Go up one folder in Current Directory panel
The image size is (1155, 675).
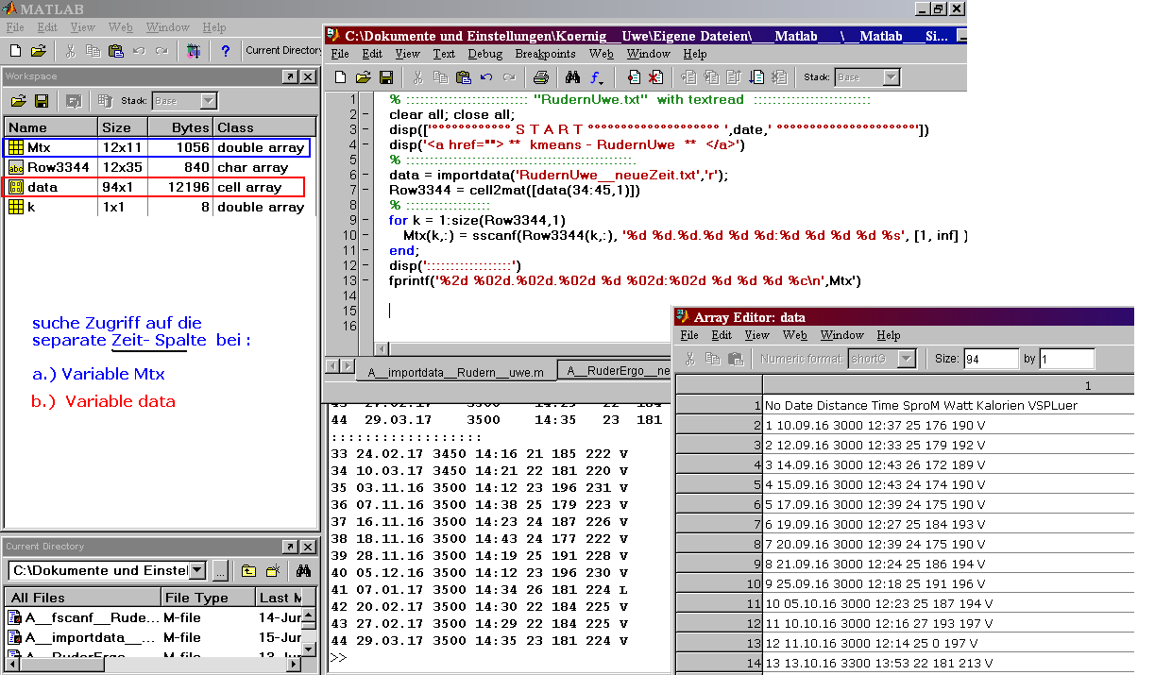247,571
